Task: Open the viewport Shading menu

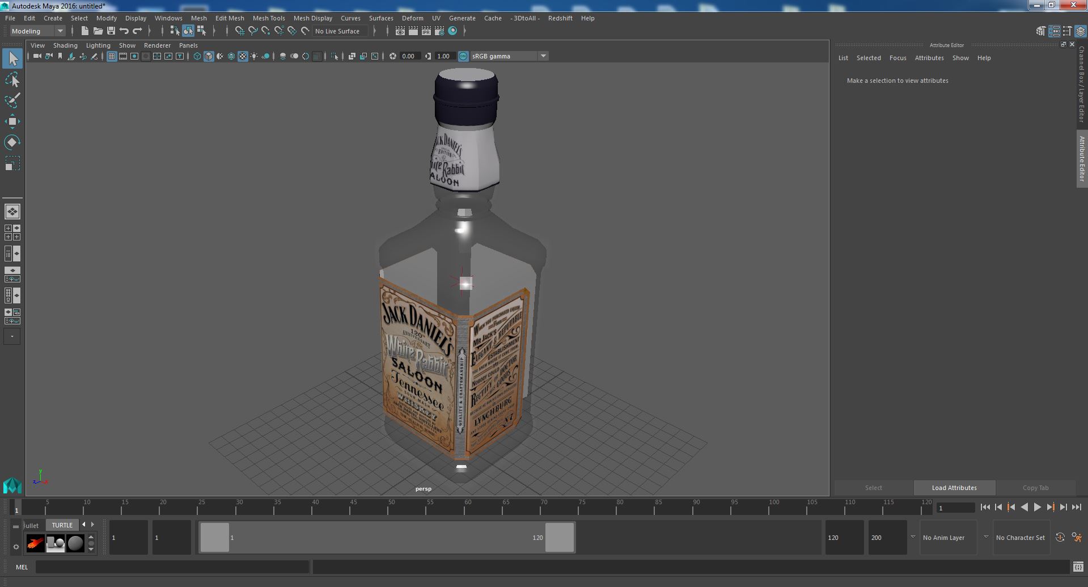Action: pos(65,45)
